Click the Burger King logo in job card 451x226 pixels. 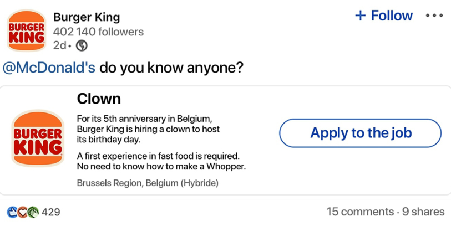[38, 138]
